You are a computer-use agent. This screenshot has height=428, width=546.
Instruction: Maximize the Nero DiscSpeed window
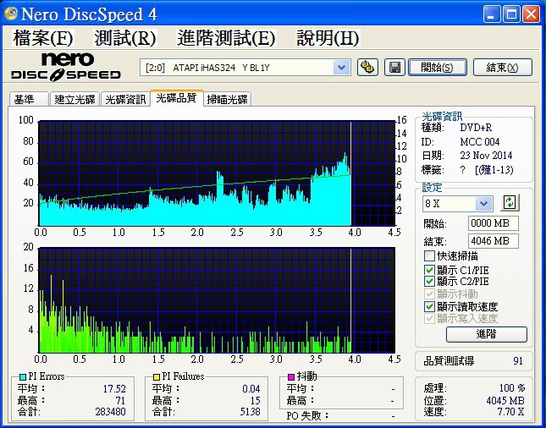click(x=511, y=14)
